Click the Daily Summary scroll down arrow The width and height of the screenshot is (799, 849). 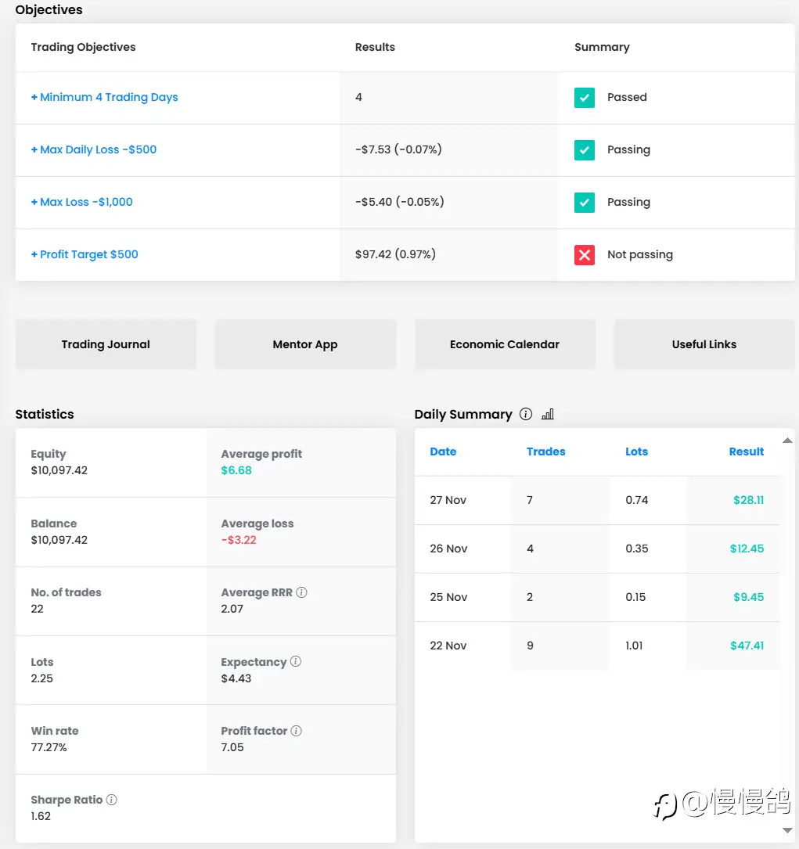(x=787, y=830)
